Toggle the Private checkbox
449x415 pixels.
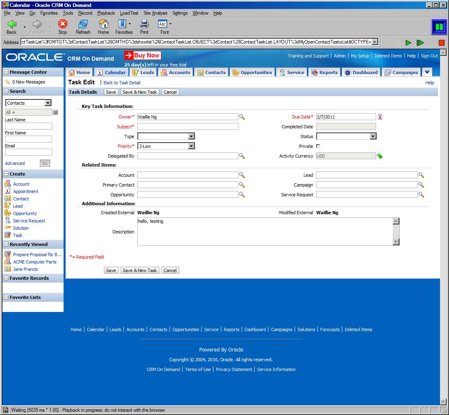(318, 146)
